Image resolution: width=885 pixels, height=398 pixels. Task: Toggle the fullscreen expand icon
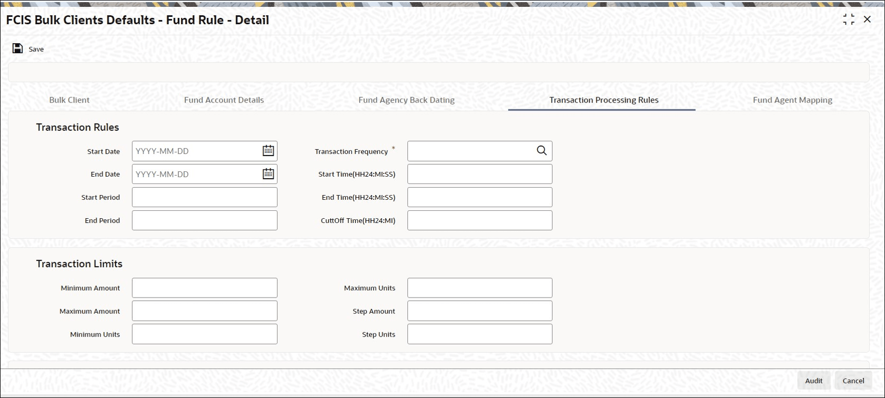coord(849,19)
